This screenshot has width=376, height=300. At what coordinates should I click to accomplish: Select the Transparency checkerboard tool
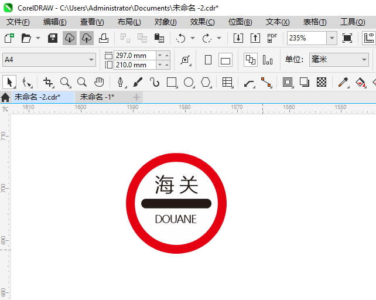(322, 82)
